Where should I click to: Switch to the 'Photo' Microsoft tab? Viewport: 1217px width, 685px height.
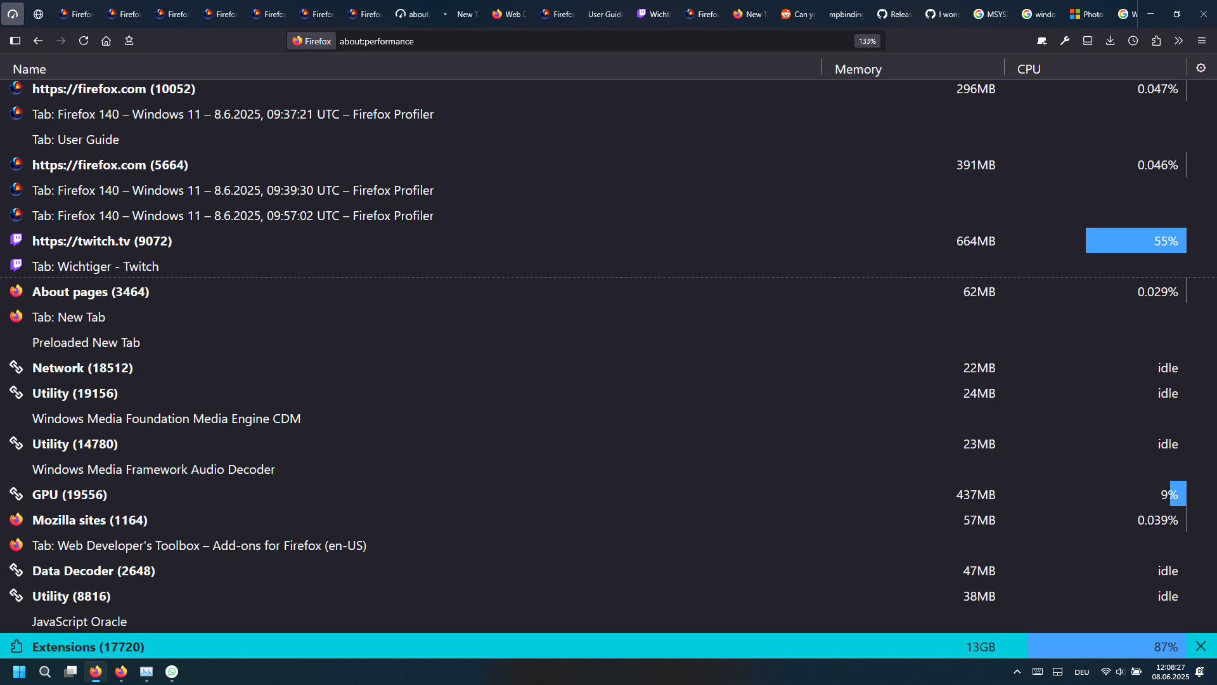(1087, 14)
